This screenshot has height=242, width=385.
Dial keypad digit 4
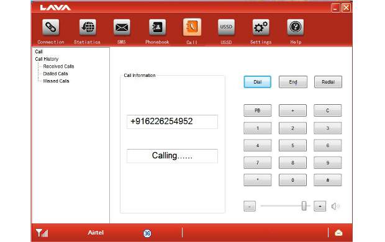point(258,146)
